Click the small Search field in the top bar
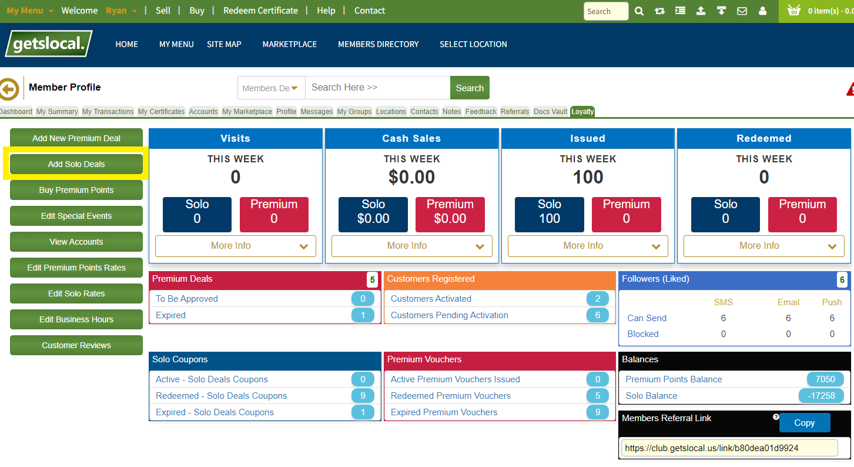The height and width of the screenshot is (467, 854). click(x=606, y=11)
